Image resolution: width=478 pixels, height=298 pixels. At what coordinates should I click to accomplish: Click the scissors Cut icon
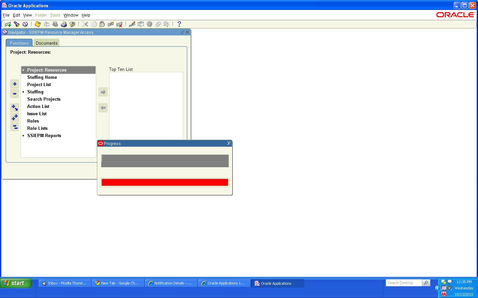click(x=85, y=24)
